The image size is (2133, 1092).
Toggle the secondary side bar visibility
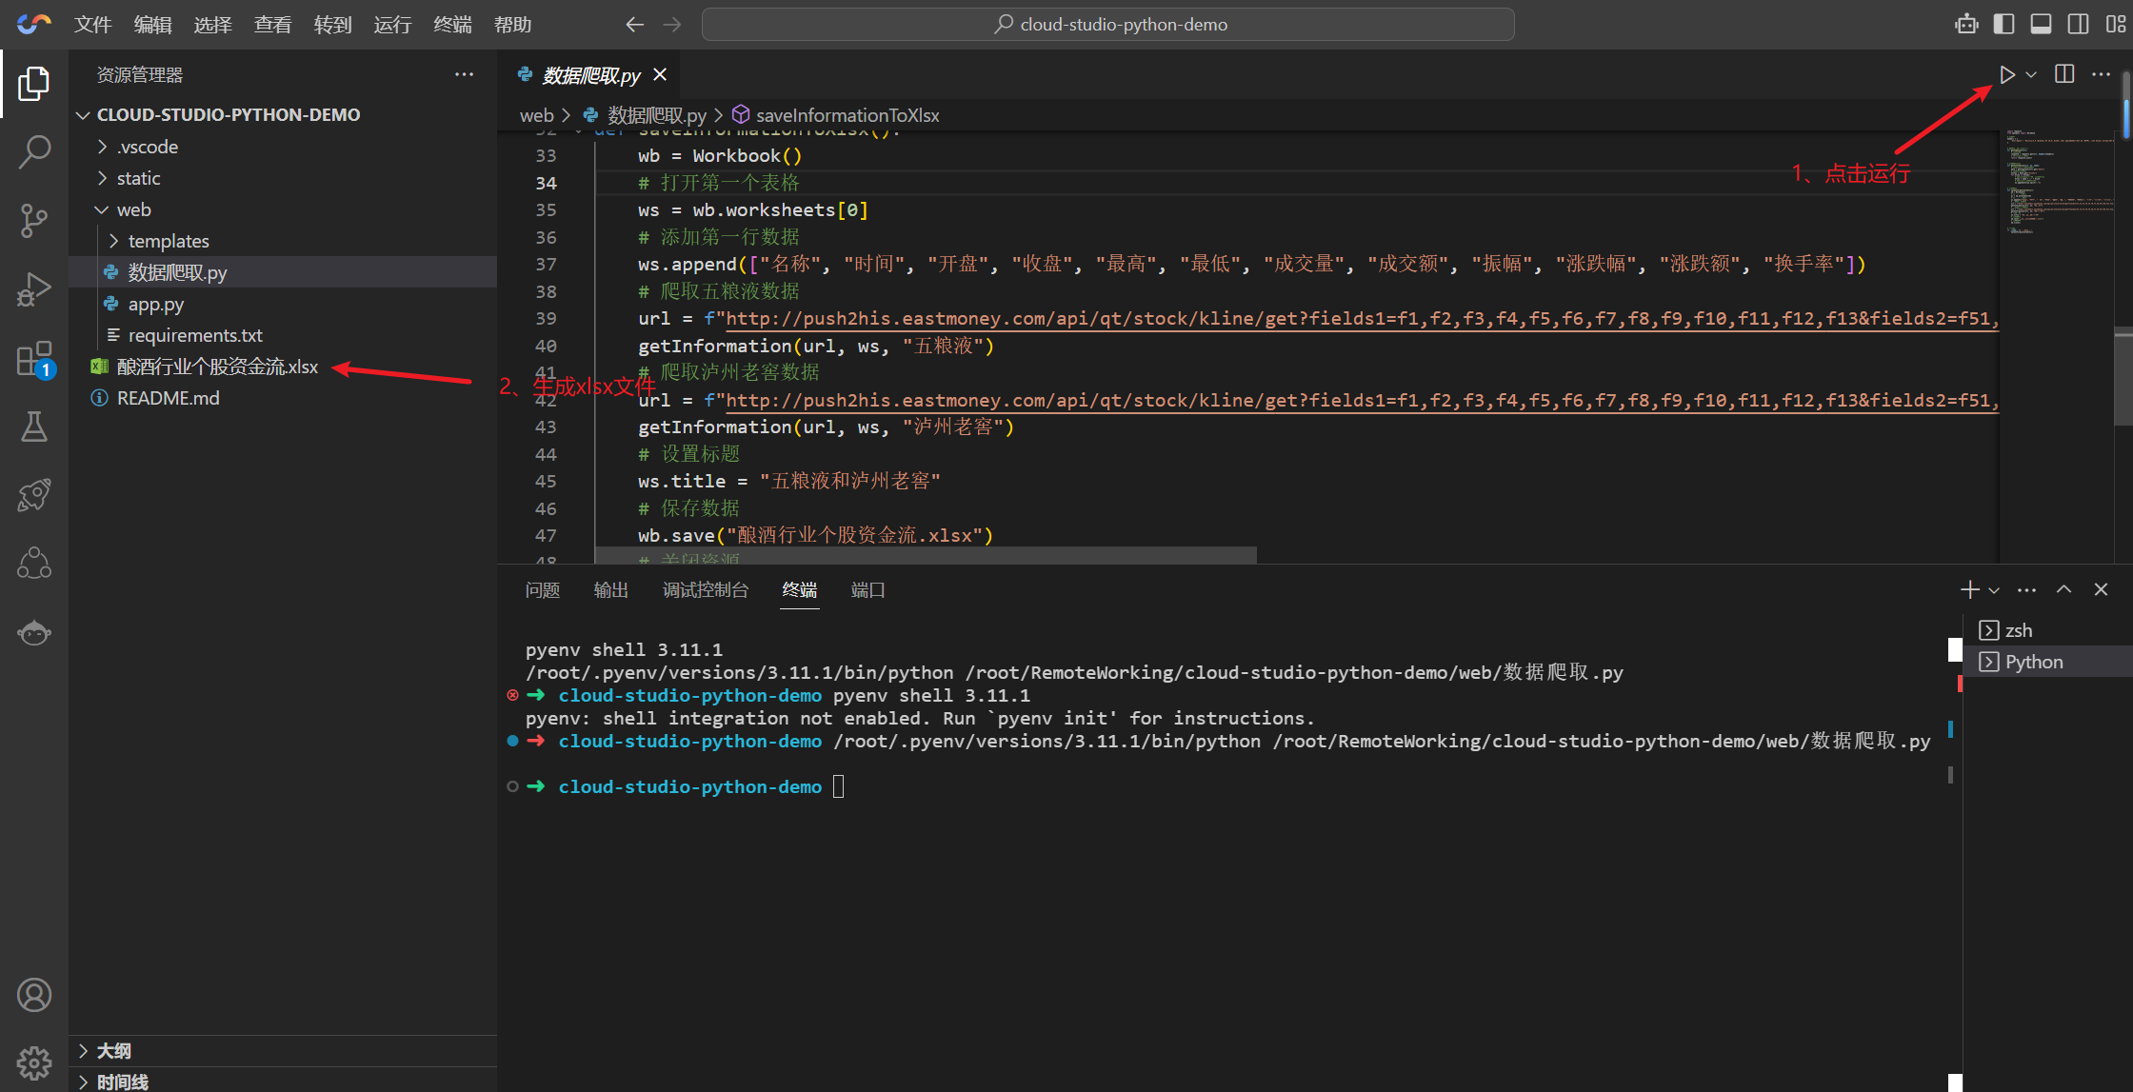tap(2078, 25)
